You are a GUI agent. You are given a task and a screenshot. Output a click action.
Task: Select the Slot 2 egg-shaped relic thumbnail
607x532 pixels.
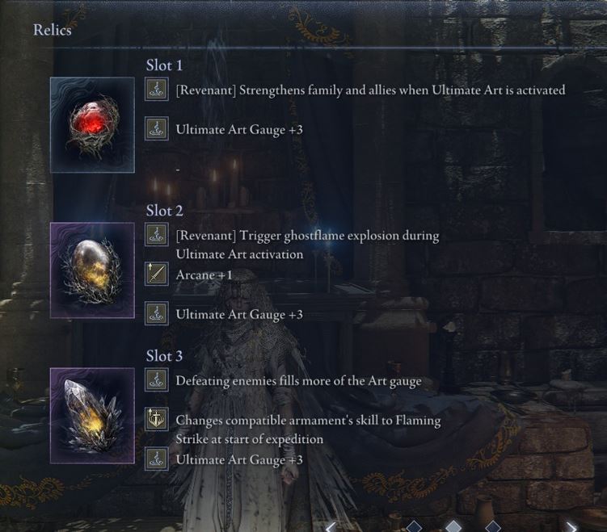(x=92, y=270)
